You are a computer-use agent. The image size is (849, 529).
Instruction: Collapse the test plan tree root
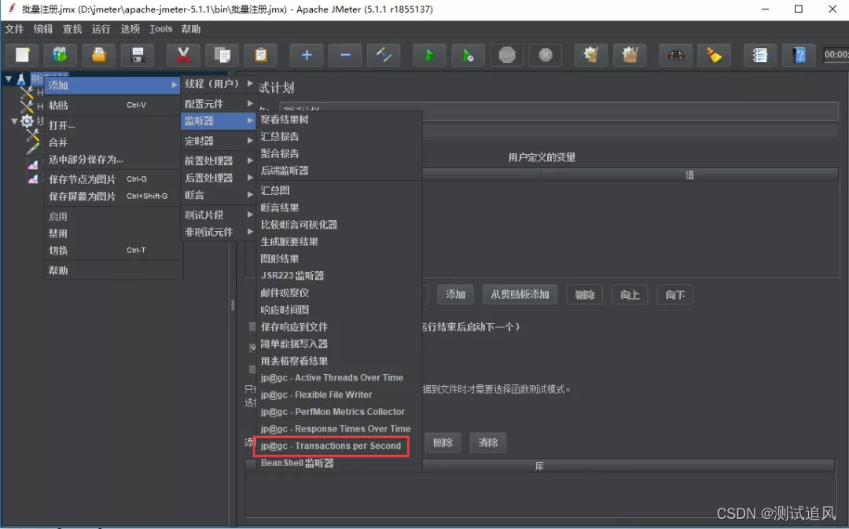click(8, 79)
